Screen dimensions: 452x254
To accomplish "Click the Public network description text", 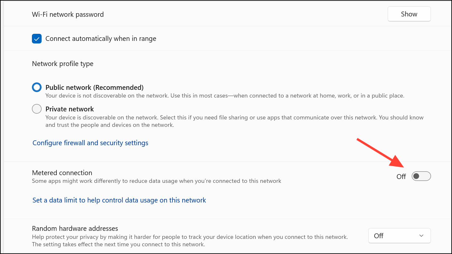I will (x=224, y=96).
